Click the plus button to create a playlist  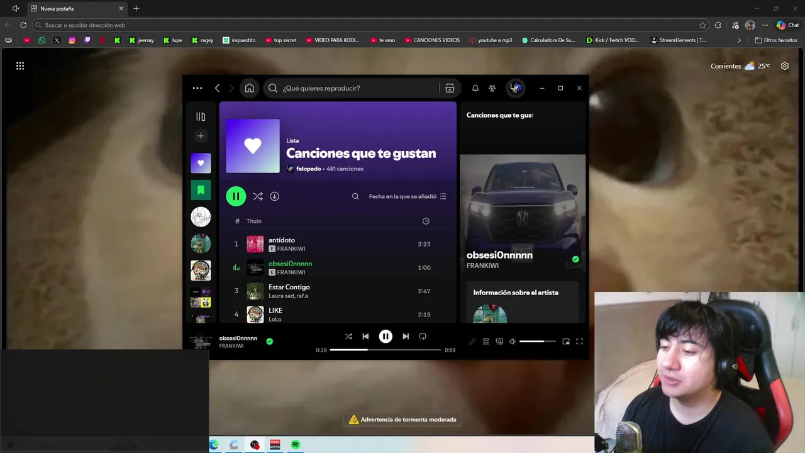(201, 136)
